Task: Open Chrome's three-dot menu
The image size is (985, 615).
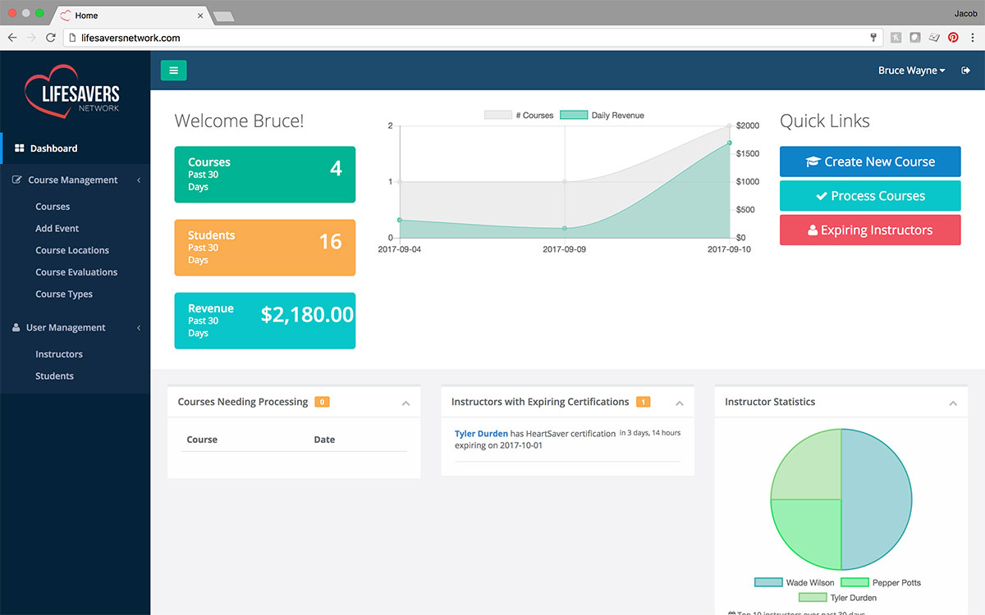Action: tap(973, 38)
